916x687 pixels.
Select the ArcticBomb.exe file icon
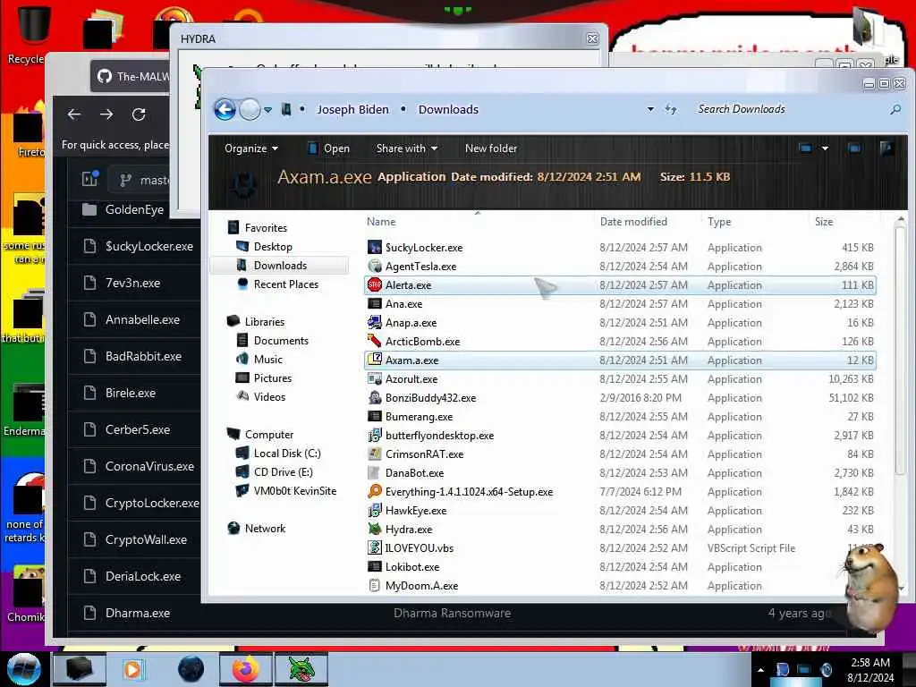[x=375, y=341]
